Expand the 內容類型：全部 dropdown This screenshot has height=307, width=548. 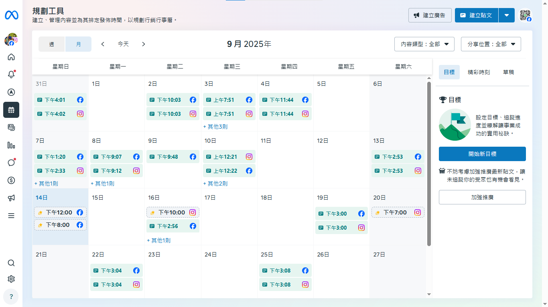(424, 44)
